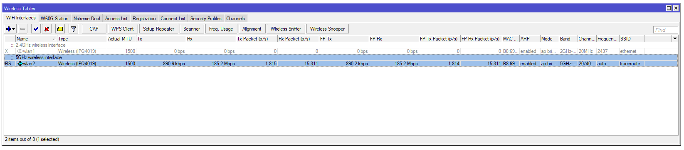The width and height of the screenshot is (684, 150).
Task: Open the Alignment tool
Action: click(252, 29)
